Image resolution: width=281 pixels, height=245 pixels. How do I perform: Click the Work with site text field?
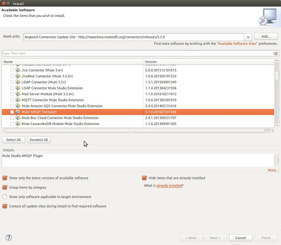(134, 37)
